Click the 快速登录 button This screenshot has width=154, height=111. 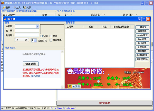[x=31, y=64]
